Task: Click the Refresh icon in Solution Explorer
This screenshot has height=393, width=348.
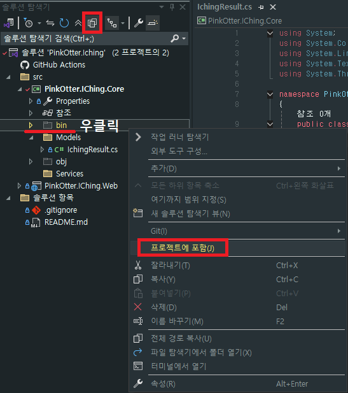Action: point(64,23)
